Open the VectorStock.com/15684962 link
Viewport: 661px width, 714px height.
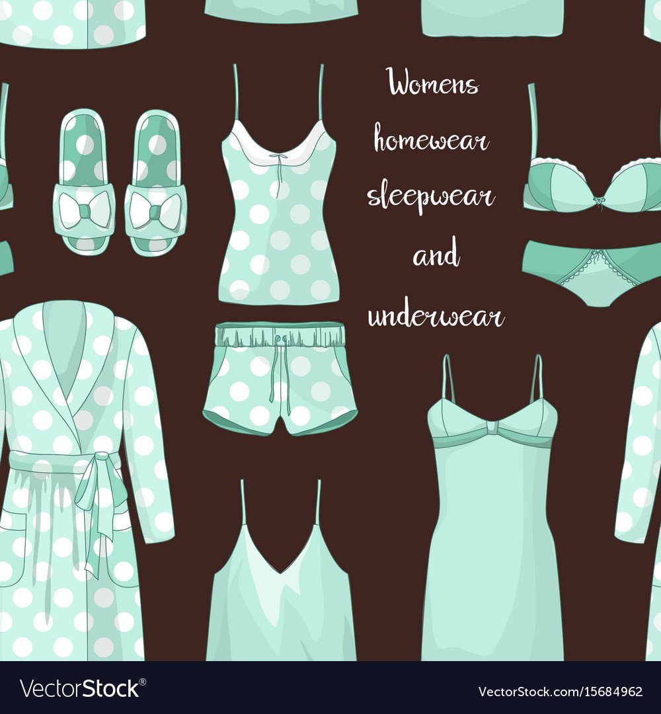click(x=561, y=692)
